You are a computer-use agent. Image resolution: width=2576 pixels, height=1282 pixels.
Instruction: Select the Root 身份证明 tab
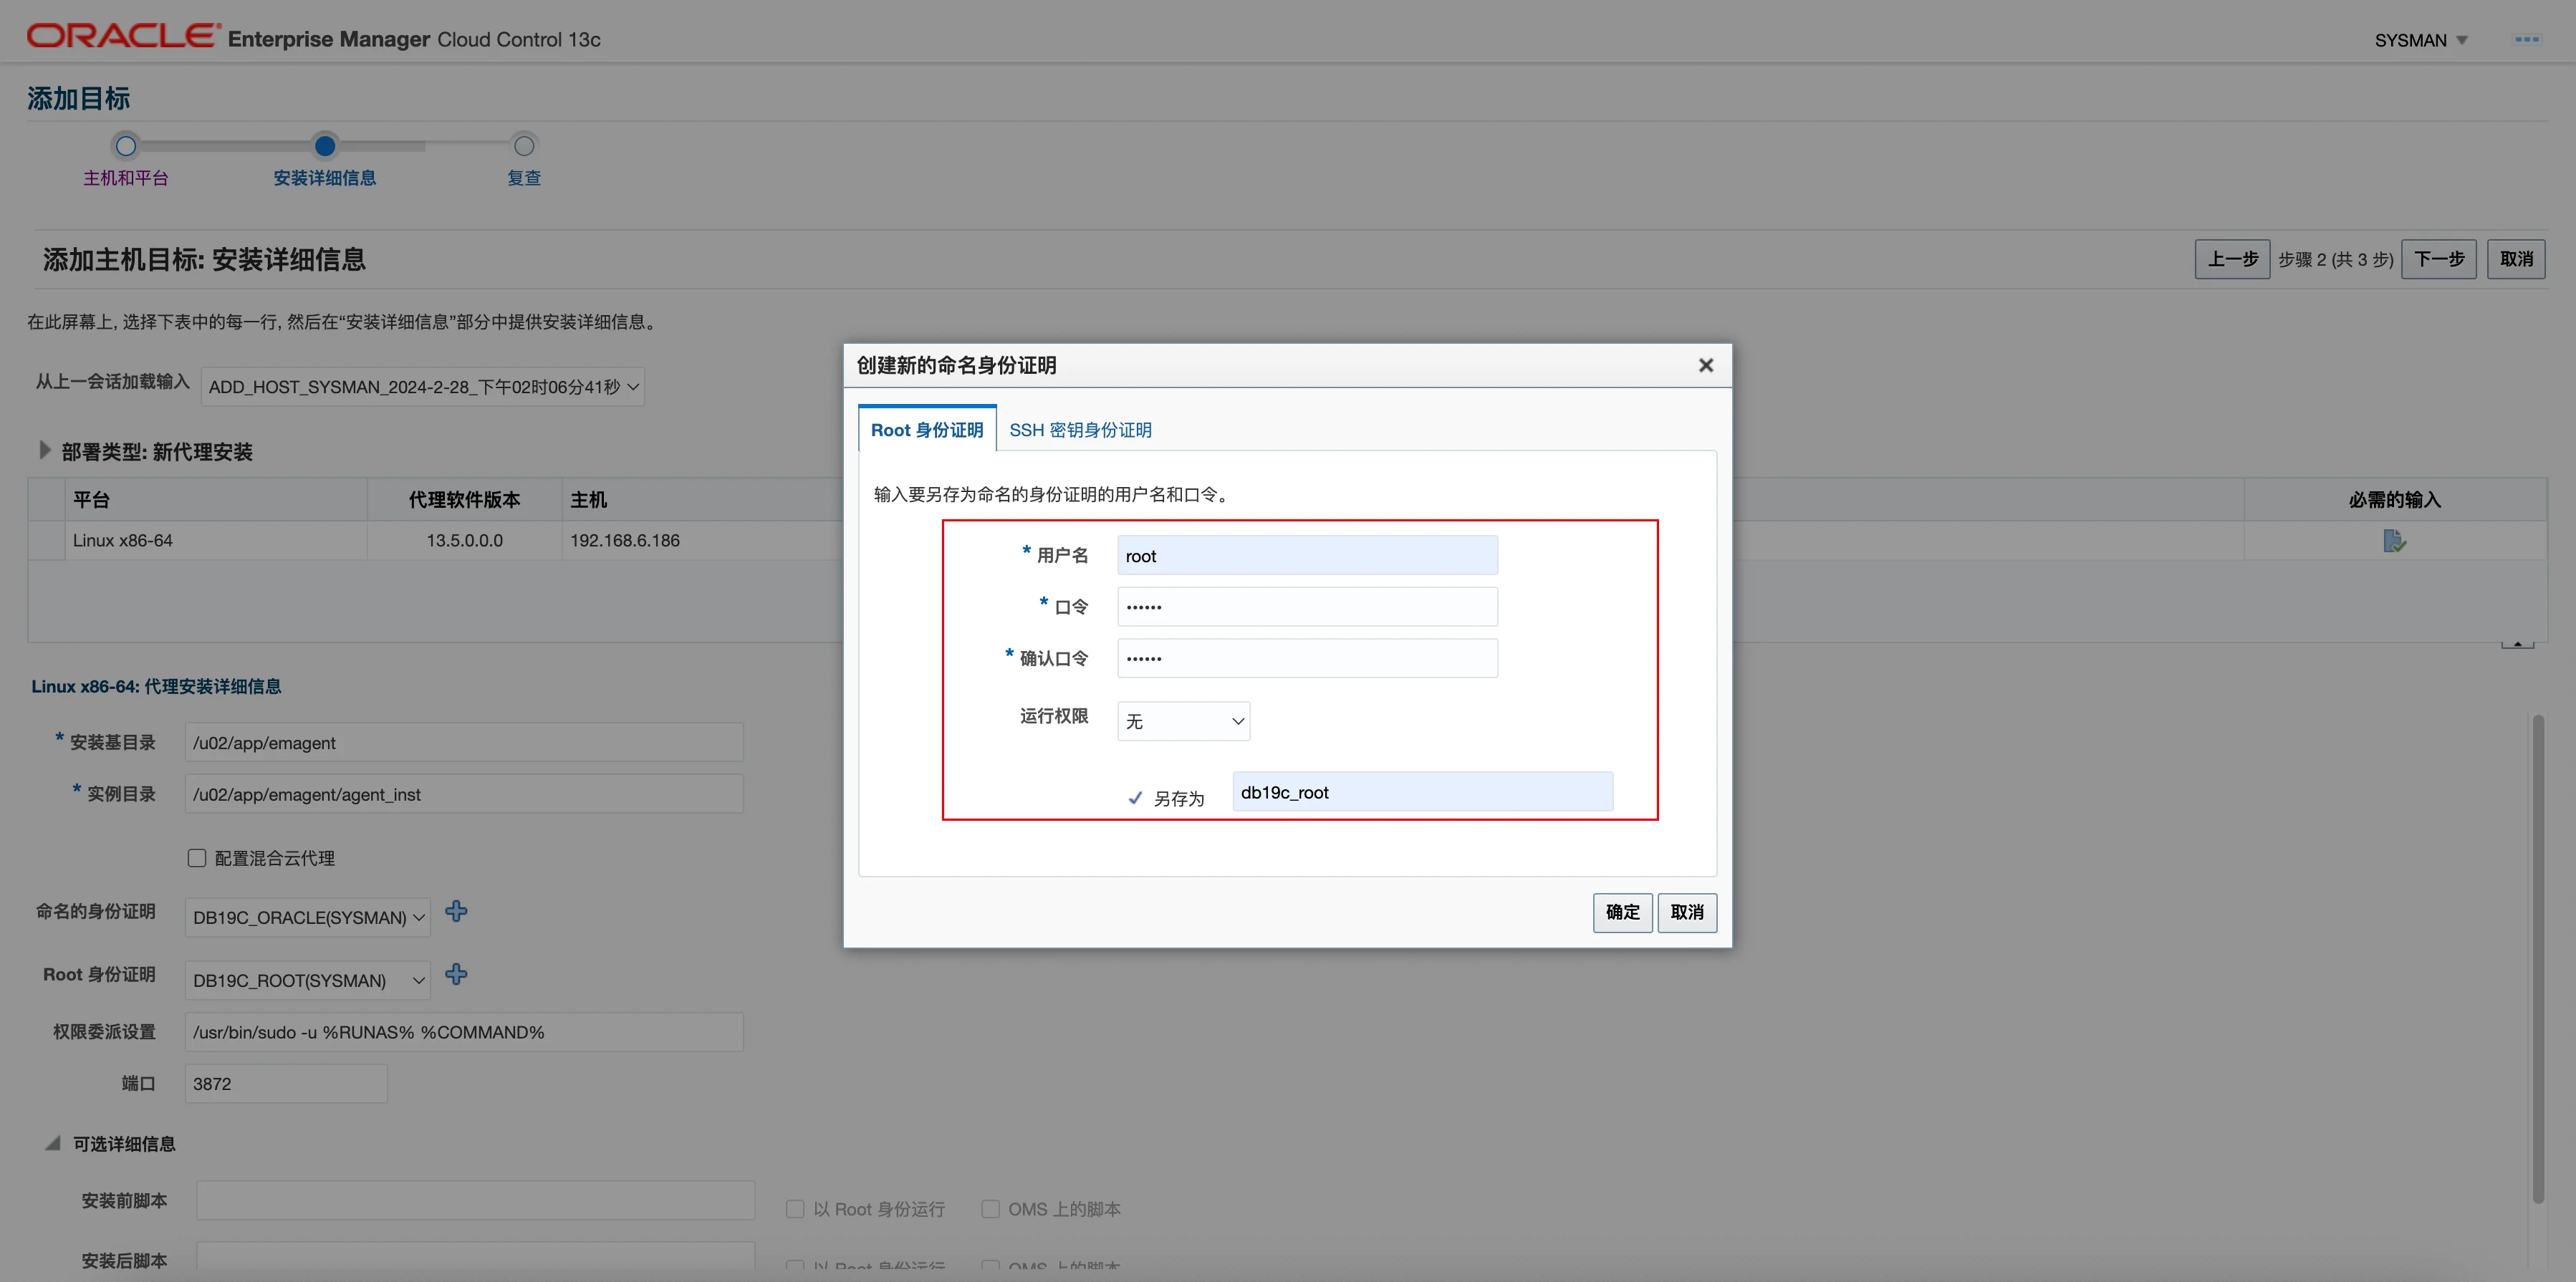click(x=926, y=430)
